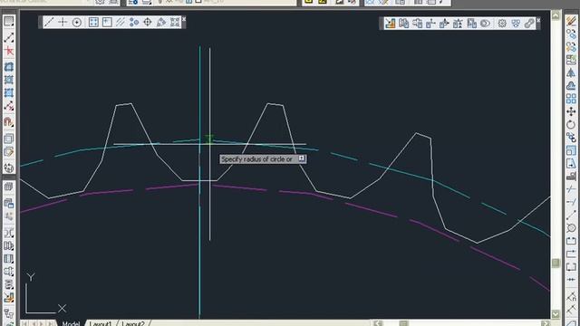Close the right floating toolbar

[x=538, y=20]
